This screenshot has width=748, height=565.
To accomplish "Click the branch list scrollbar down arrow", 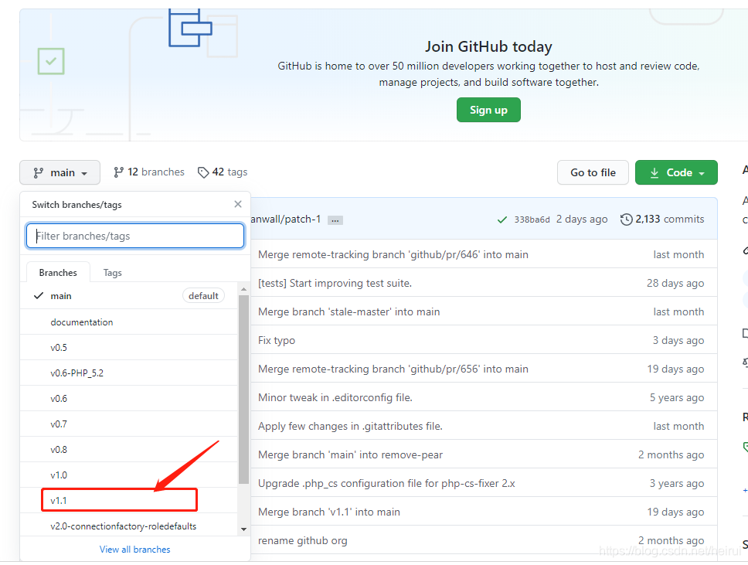I will (243, 529).
